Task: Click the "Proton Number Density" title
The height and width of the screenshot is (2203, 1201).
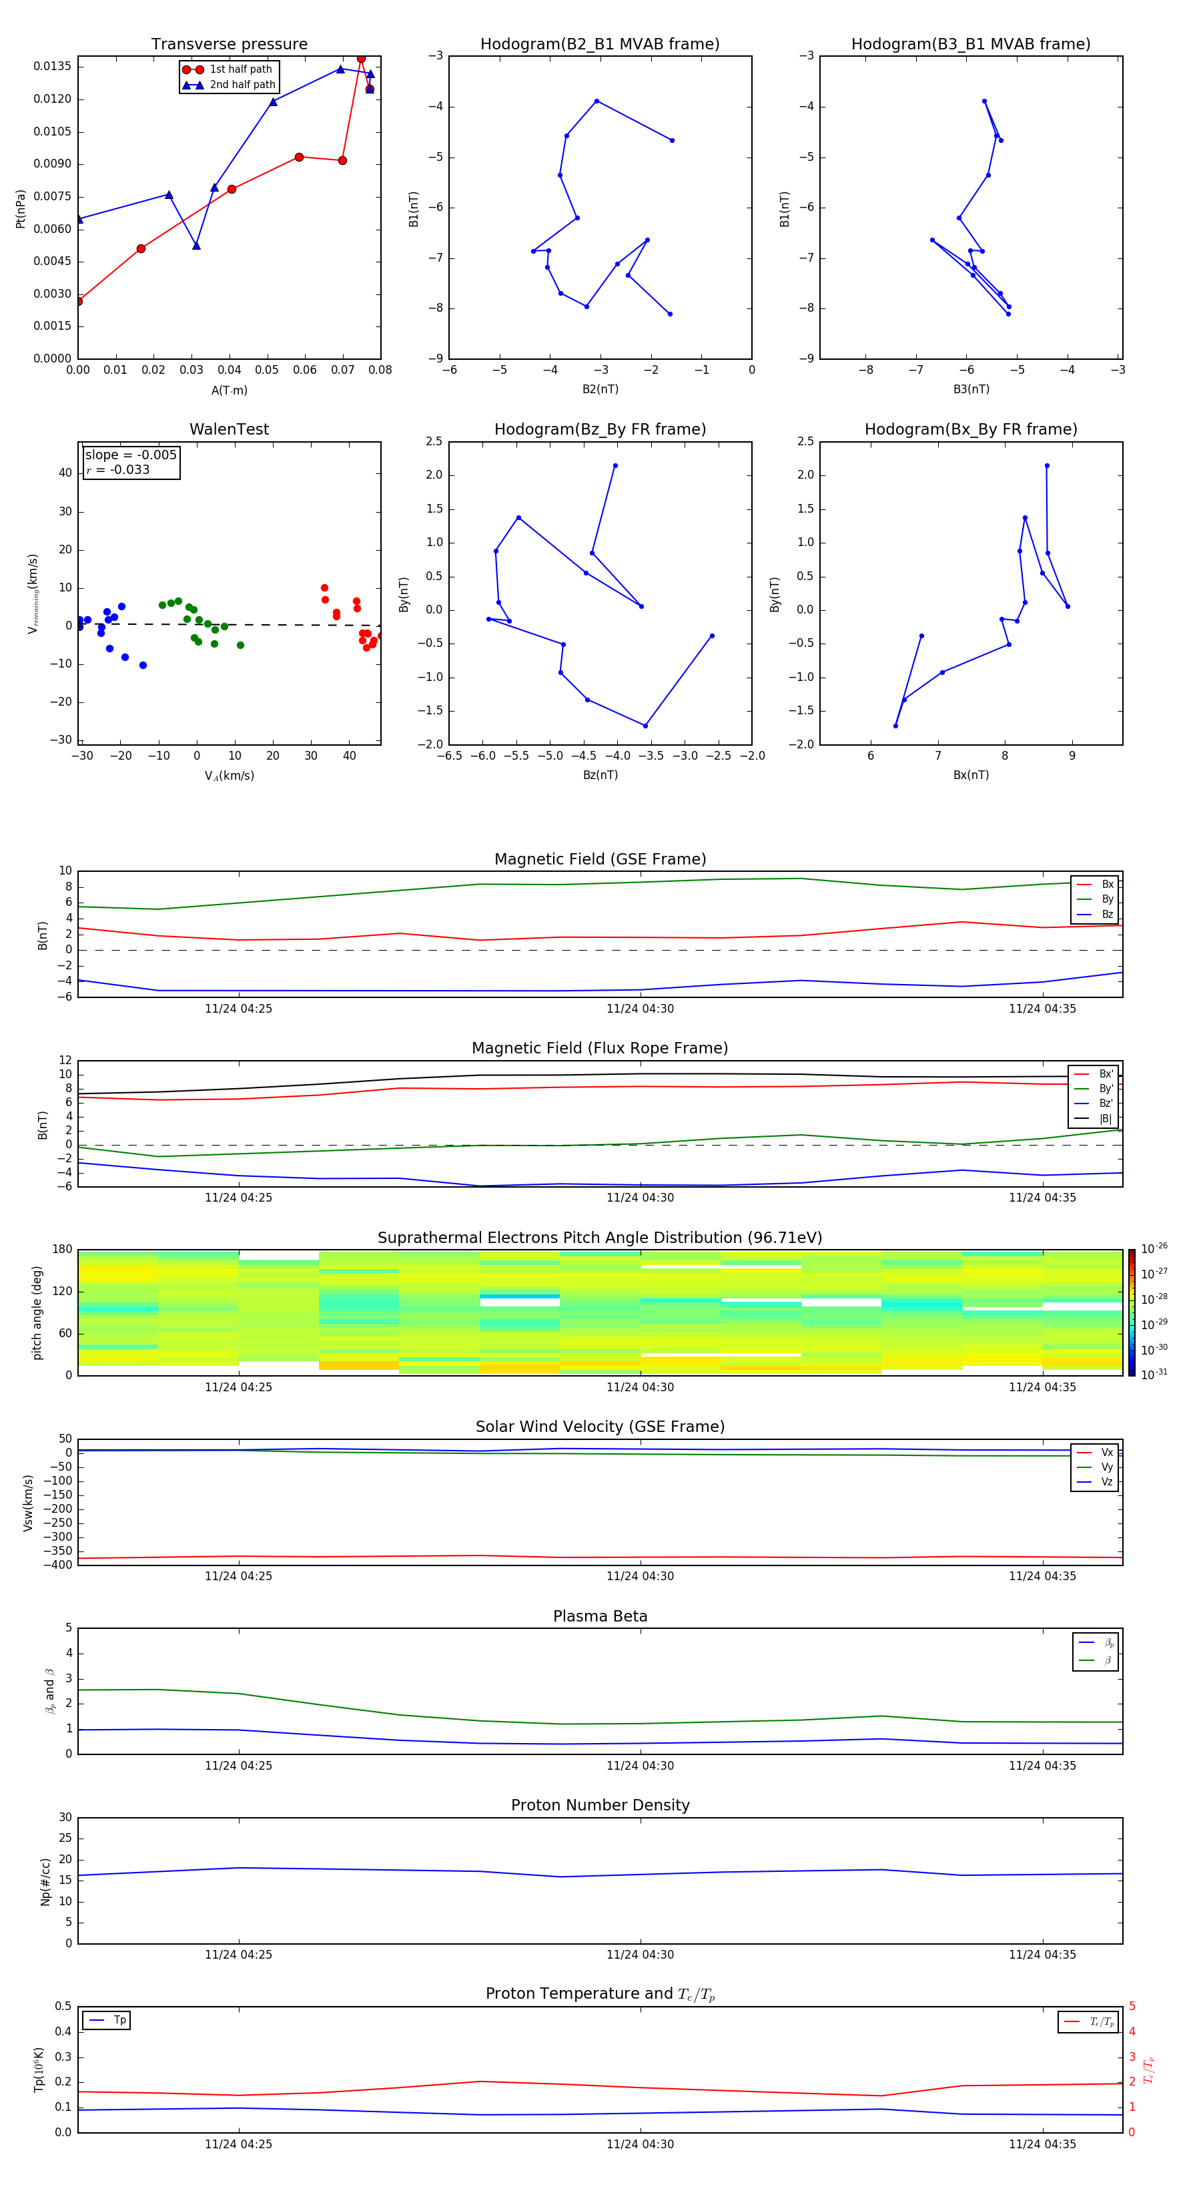Action: pyautogui.click(x=600, y=1805)
